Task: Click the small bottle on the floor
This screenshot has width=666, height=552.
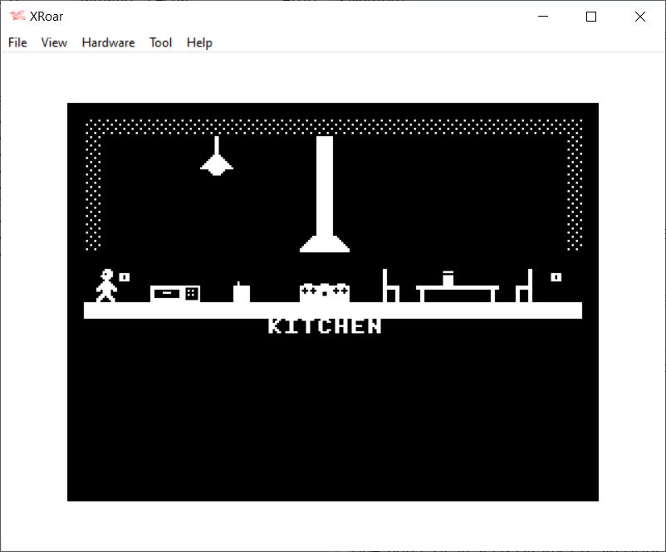Action: 242,292
